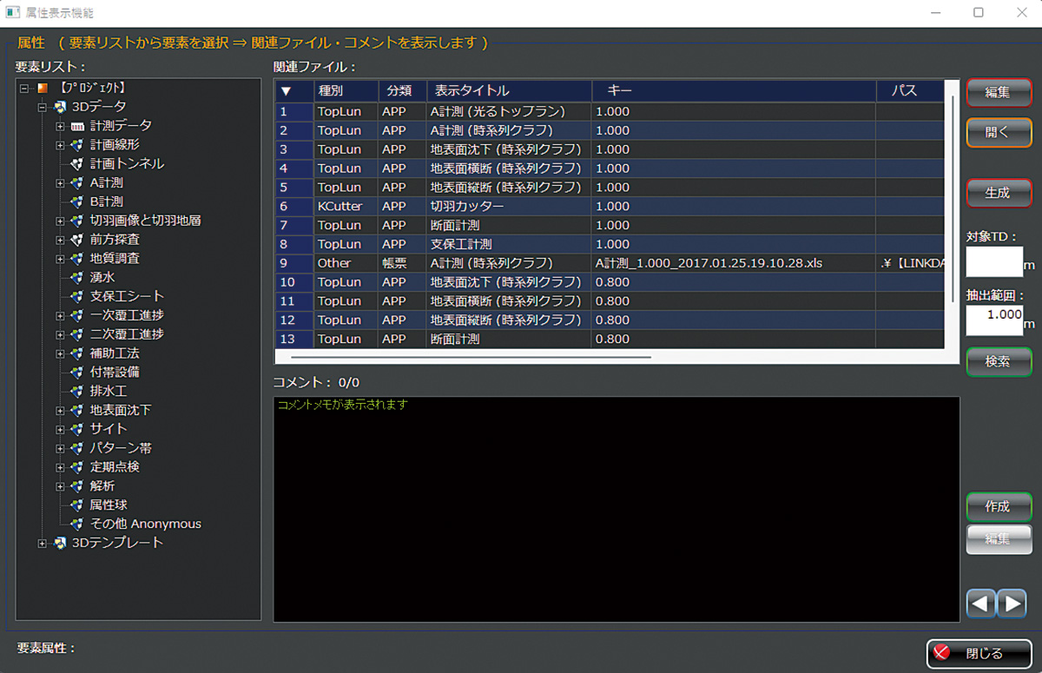The image size is (1042, 673).
Task: Expand the 3Dテンプレート node
Action: pyautogui.click(x=42, y=543)
